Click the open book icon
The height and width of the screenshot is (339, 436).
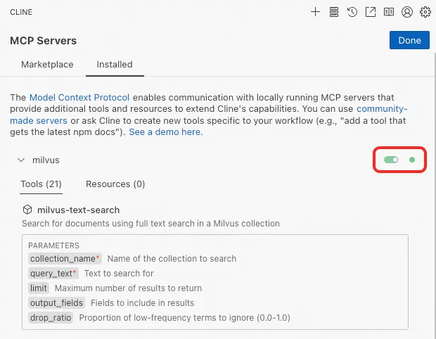pos(389,12)
